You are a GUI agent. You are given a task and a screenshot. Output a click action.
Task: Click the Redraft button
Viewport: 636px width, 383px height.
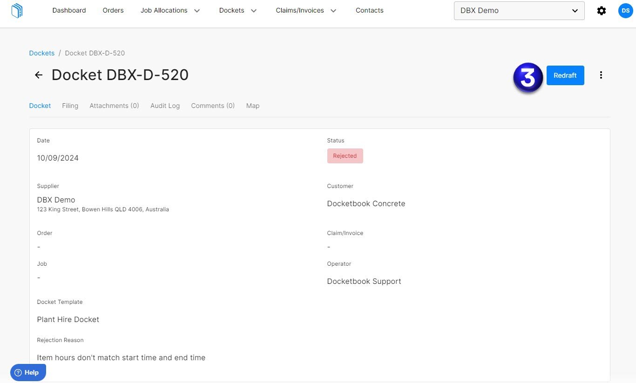(565, 75)
